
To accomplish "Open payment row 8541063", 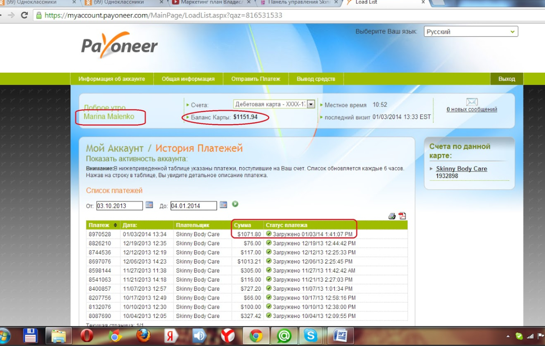I will 247,280.
